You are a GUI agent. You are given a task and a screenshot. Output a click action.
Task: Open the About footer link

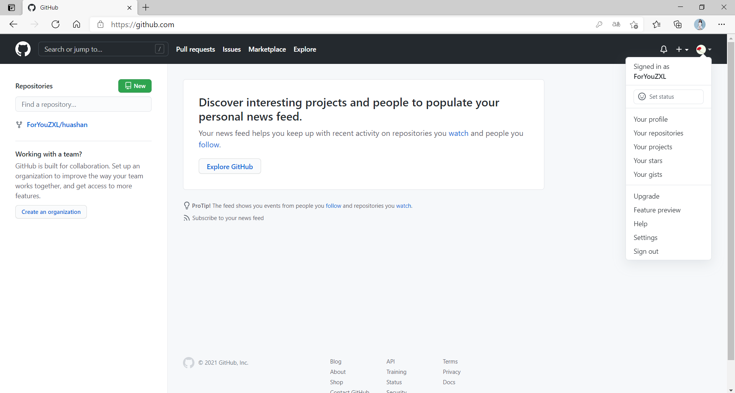[x=338, y=372]
